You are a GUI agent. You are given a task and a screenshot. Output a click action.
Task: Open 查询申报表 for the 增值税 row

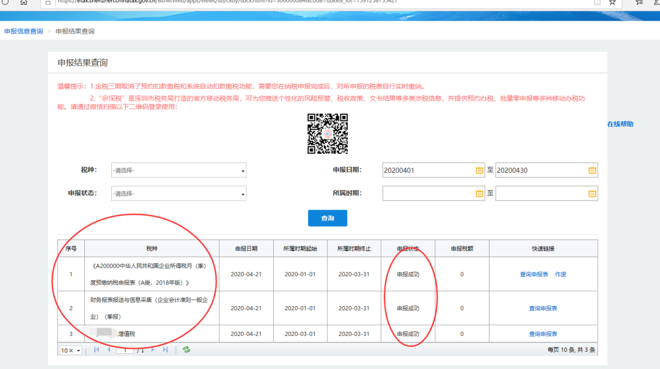pos(543,334)
